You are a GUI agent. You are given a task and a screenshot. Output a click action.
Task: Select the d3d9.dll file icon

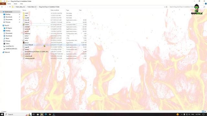pos(24,27)
